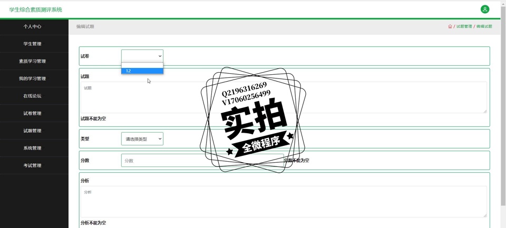Open 个人中心 in sidebar
506x228 pixels.
pyautogui.click(x=33, y=26)
